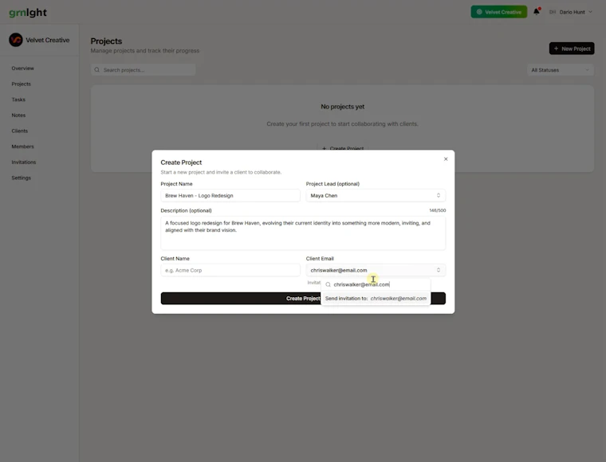Click the search magnifier in email dropdown

tap(329, 284)
